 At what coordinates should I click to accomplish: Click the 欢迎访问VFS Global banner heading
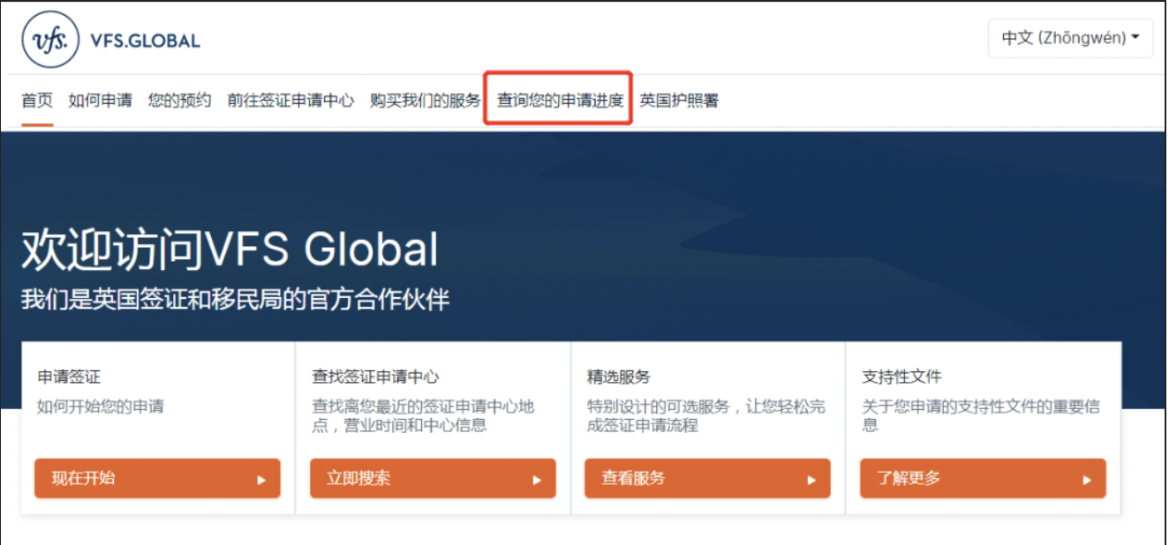tap(230, 249)
